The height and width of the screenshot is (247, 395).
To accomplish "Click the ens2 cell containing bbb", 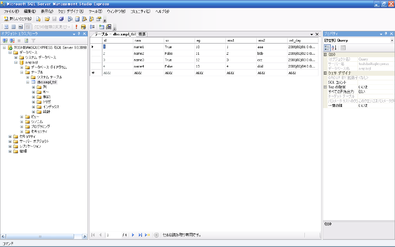I will tap(272, 54).
